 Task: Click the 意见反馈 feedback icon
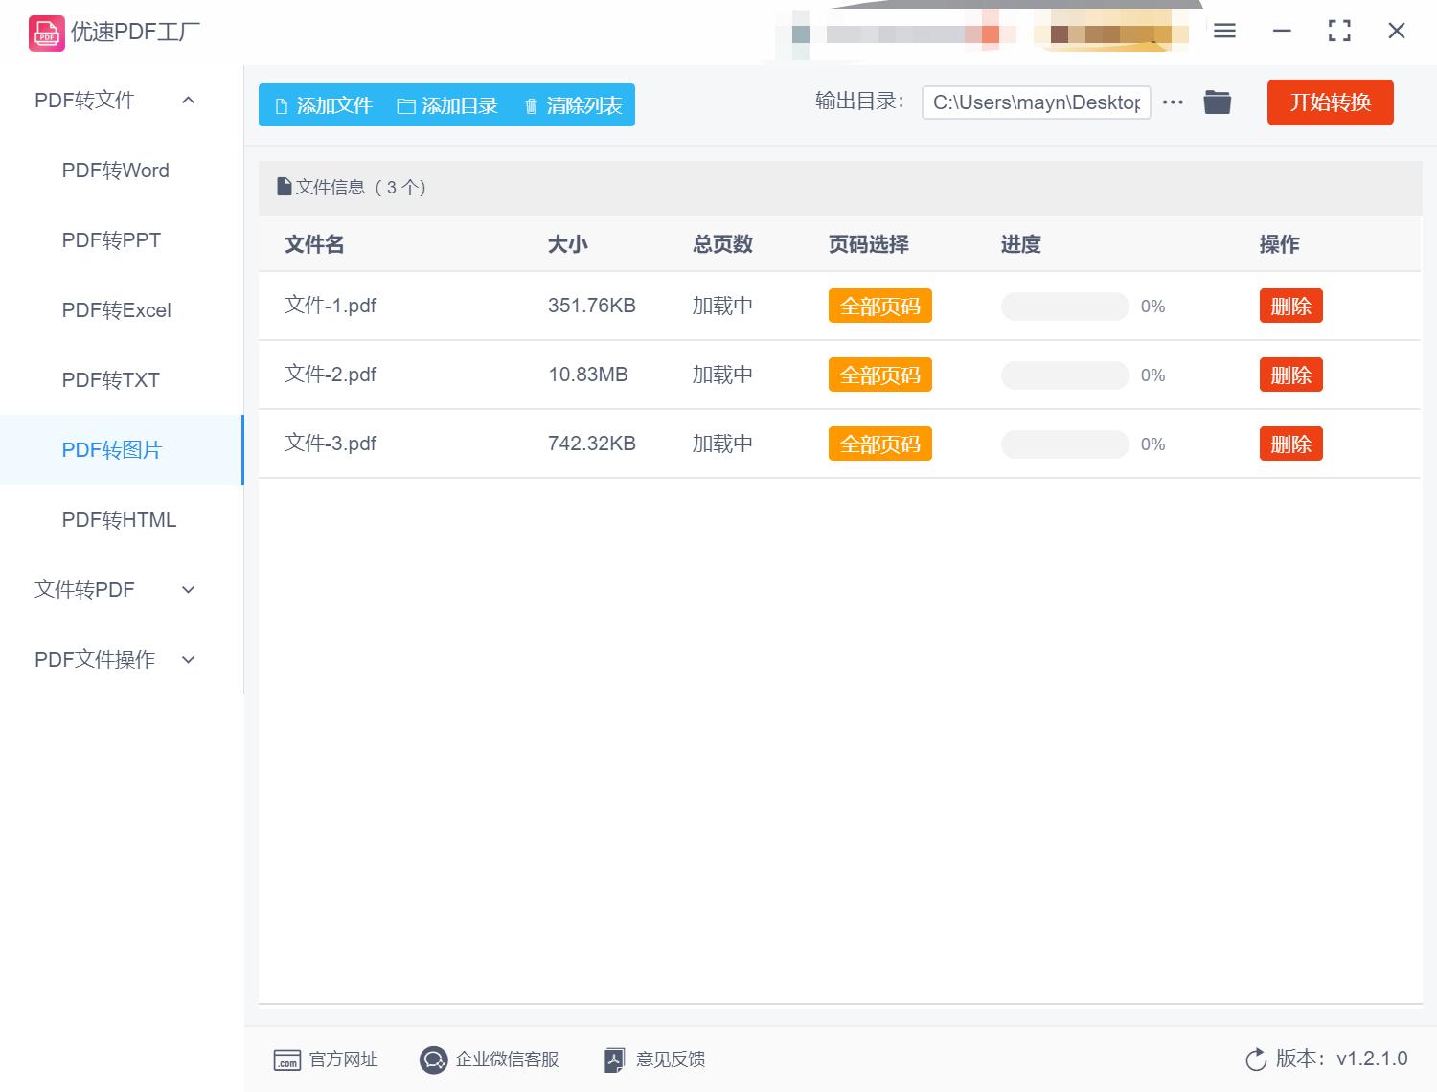click(615, 1059)
